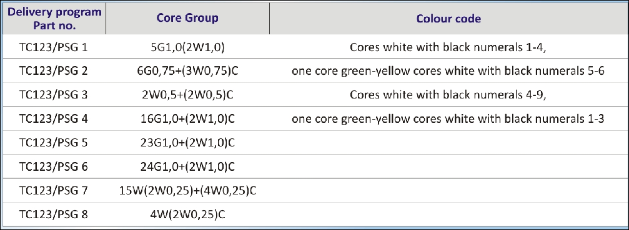Select part number TC123/PSG 1
The image size is (629, 230).
coord(54,47)
